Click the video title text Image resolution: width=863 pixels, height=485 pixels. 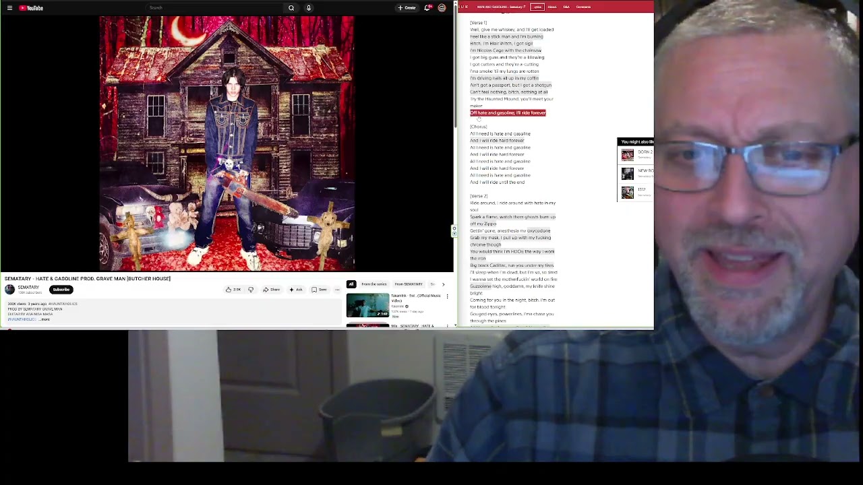(x=88, y=279)
